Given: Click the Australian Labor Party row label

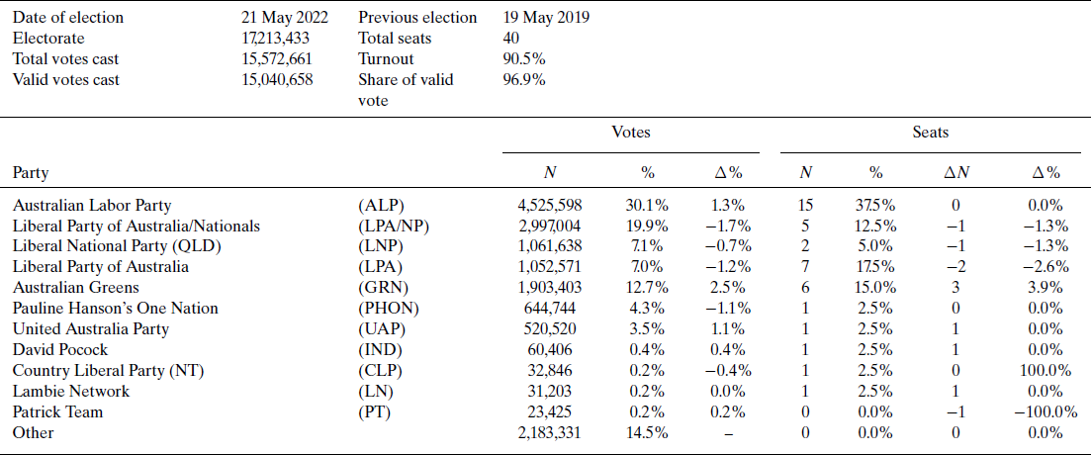Looking at the screenshot, I should [92, 206].
